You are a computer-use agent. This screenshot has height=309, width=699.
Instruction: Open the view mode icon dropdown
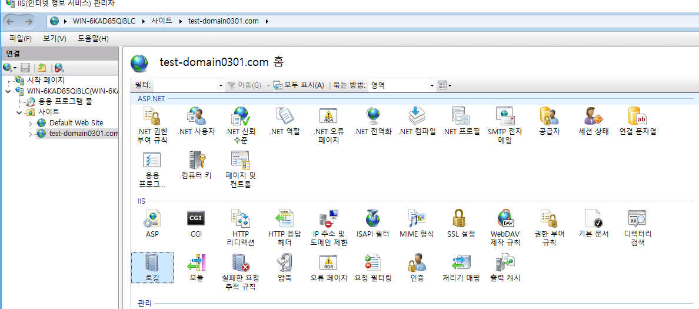tap(444, 85)
